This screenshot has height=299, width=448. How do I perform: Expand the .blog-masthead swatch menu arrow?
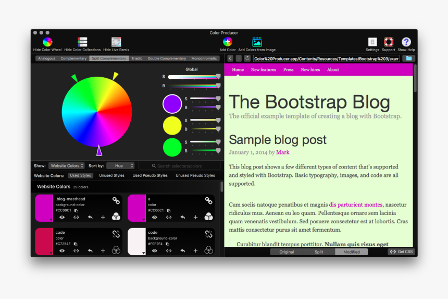click(51, 220)
